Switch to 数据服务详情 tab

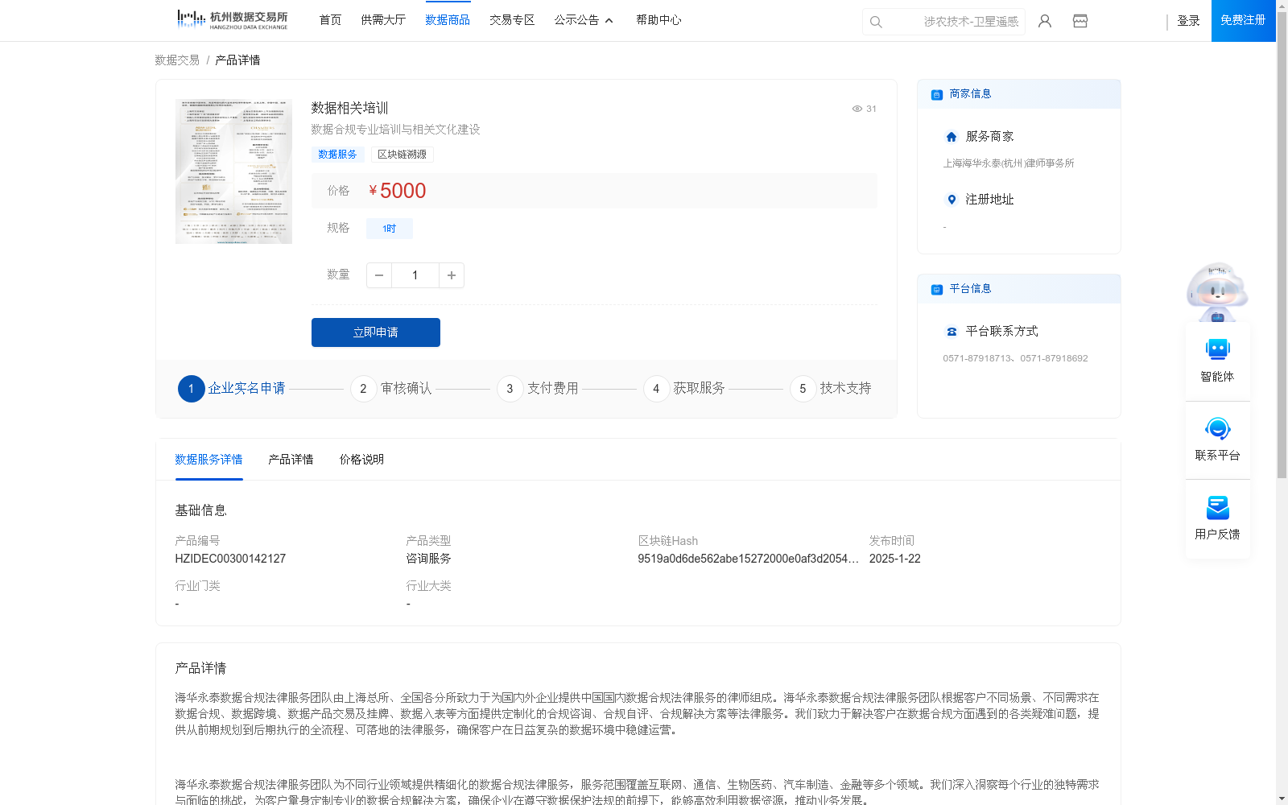coord(208,460)
